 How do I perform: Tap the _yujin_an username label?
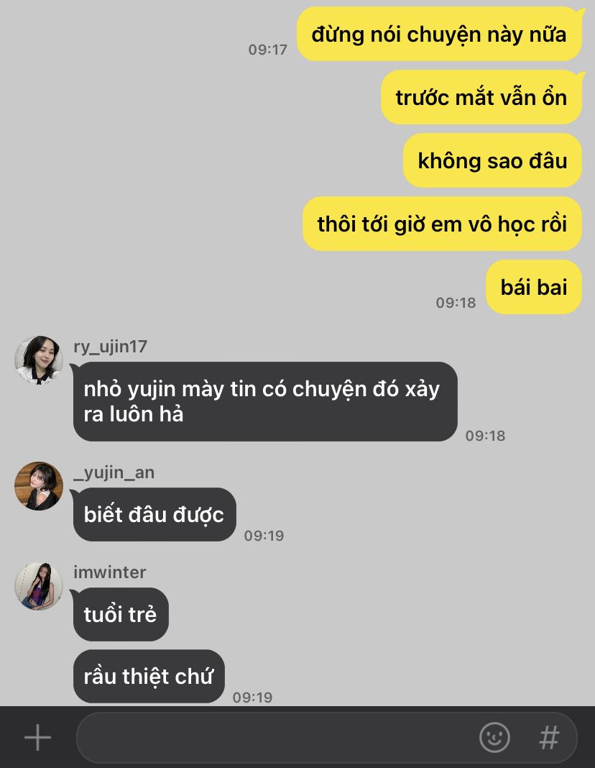(114, 472)
